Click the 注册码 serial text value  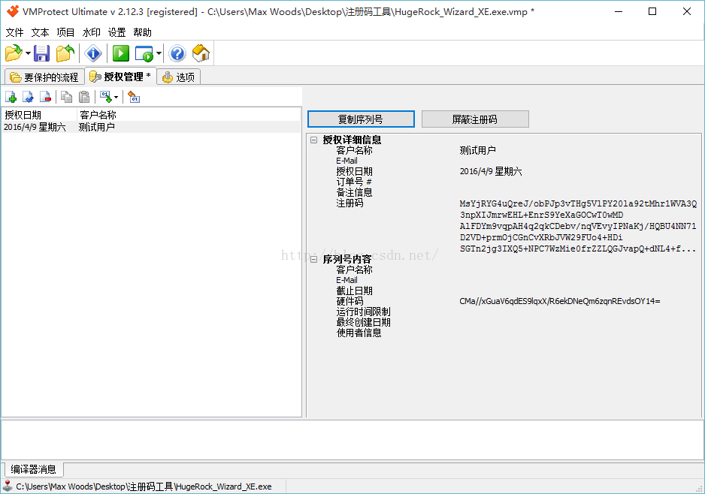(578, 226)
